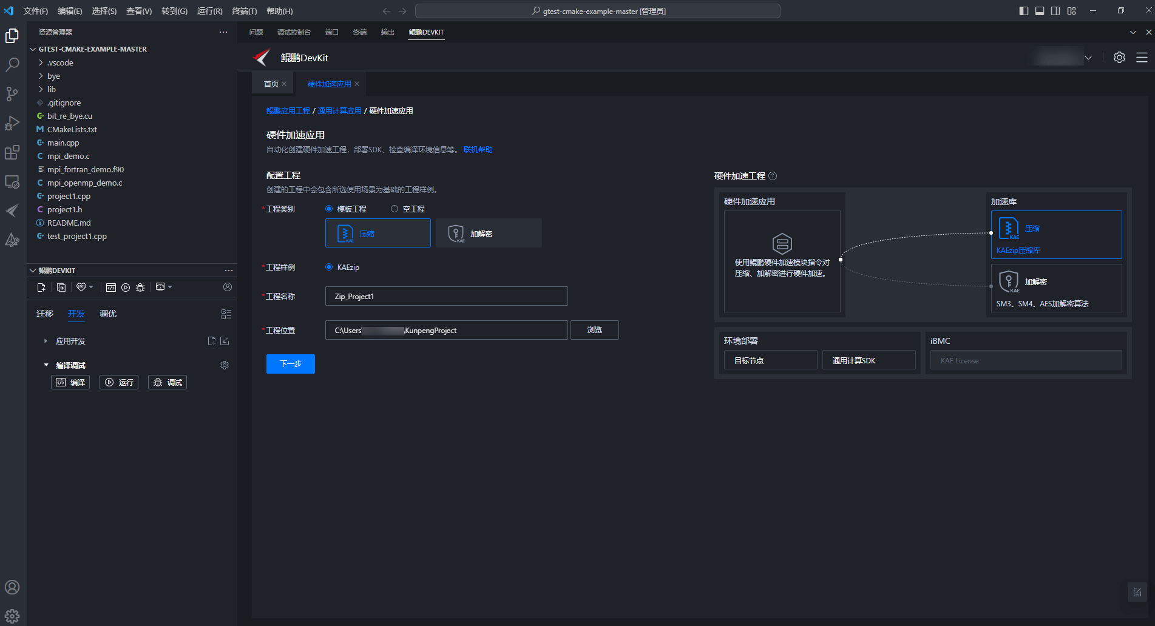Screen dimensions: 1155x626
Task: Collapse the GTEST-CMAKE-EXAMPLE-MASTER folder section
Action: tap(33, 49)
